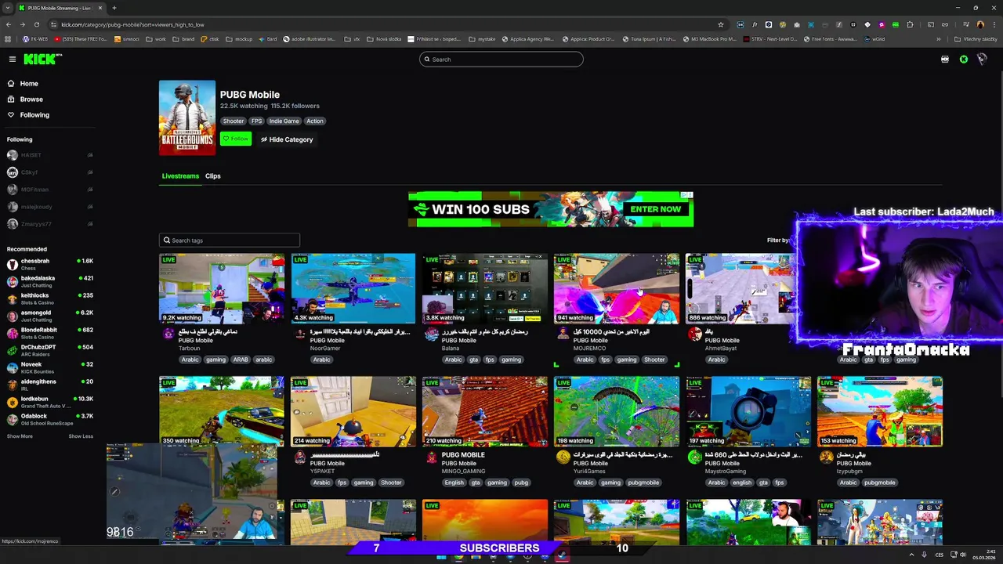Open the MOJREMCO stream thumbnail

pos(617,288)
